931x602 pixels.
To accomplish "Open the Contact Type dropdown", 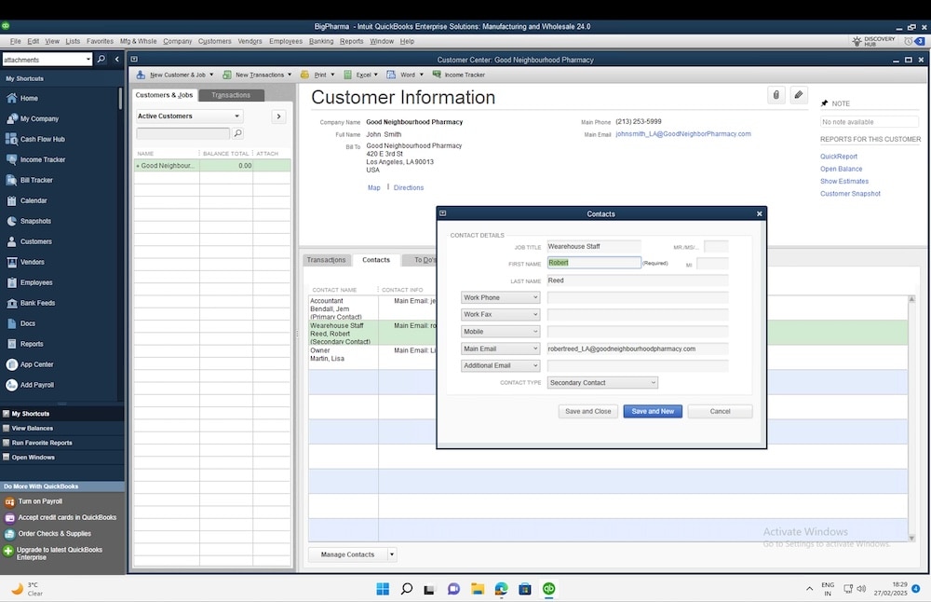I will point(602,383).
